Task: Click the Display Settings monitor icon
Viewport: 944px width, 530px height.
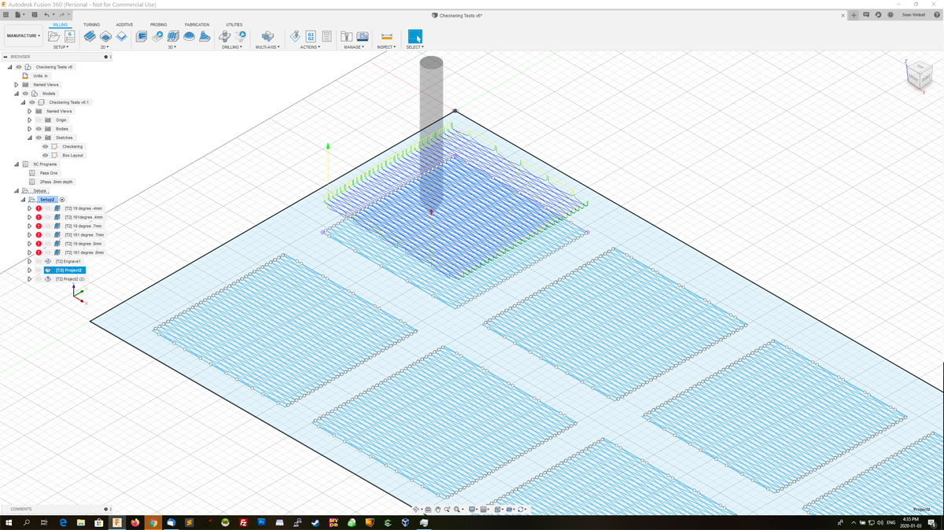Action: tap(473, 510)
